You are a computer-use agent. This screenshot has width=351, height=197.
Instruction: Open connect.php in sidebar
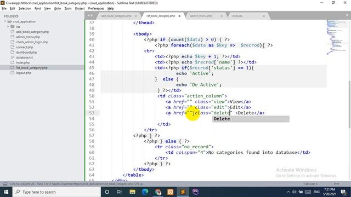click(24, 47)
